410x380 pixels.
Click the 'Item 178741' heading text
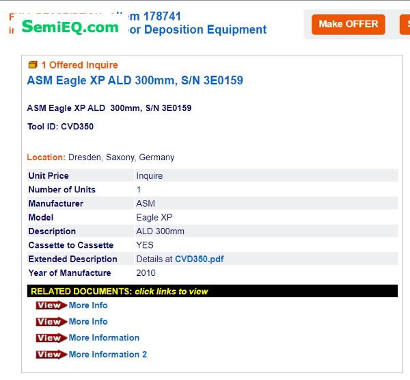pos(155,16)
